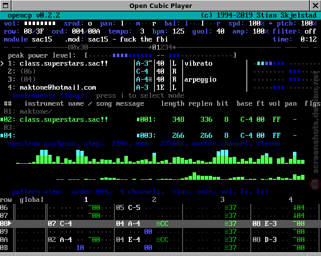Viewport: 321px width, 256px height.
Task: Click the 01234 mode selector
Action: point(163,48)
